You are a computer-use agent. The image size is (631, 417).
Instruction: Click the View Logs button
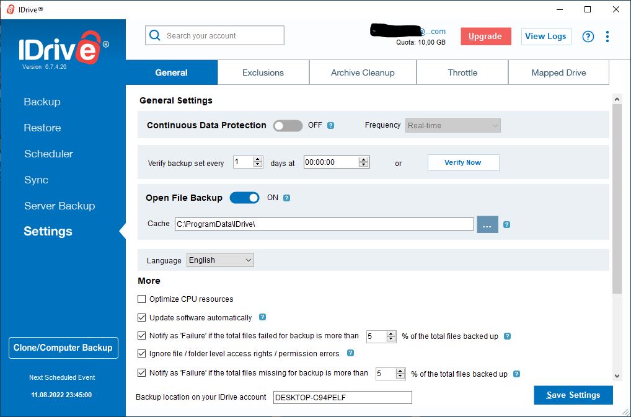tap(545, 36)
